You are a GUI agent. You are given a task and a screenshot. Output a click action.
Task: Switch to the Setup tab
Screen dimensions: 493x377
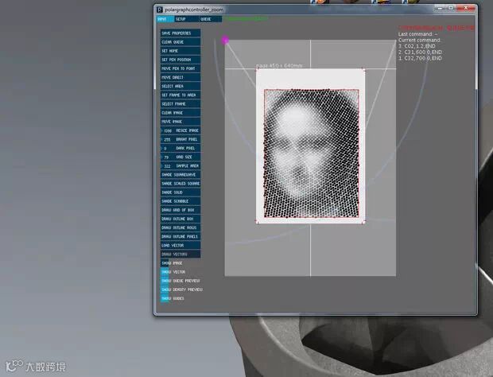tap(186, 19)
